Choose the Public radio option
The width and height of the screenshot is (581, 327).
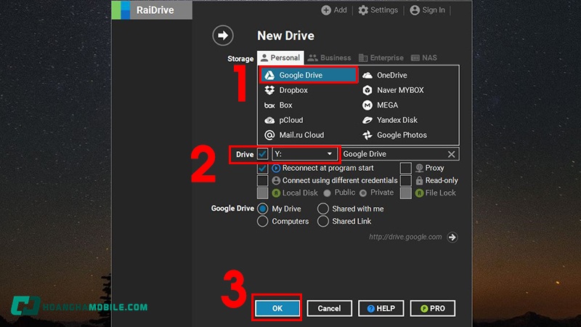click(x=327, y=193)
